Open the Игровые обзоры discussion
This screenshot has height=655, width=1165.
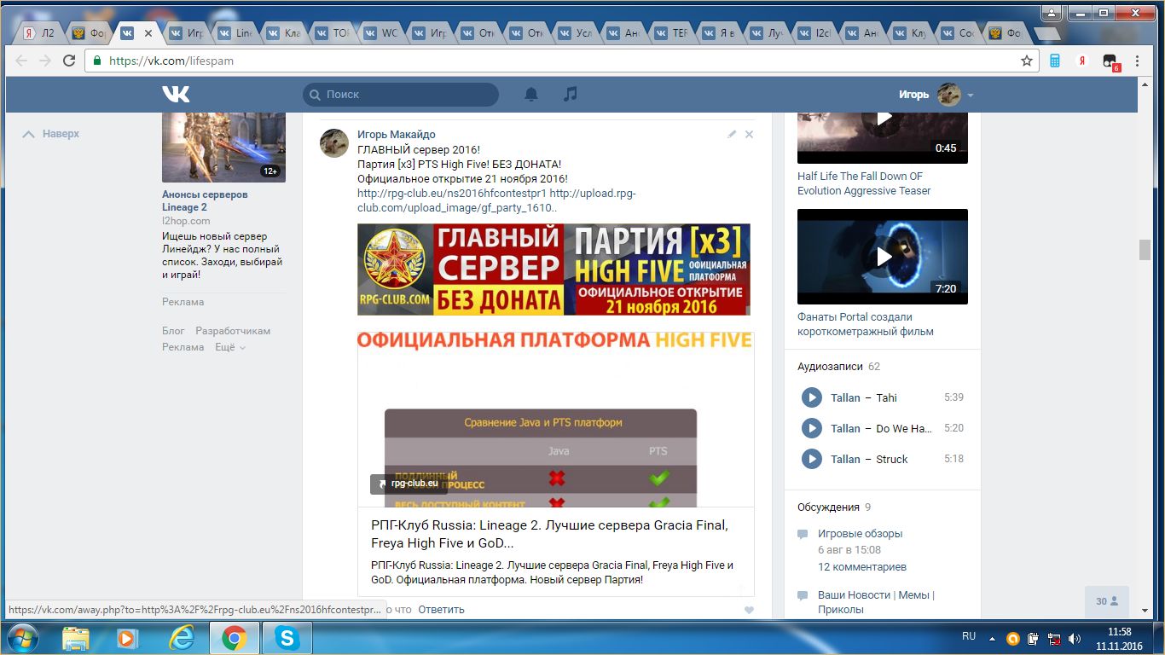click(860, 534)
